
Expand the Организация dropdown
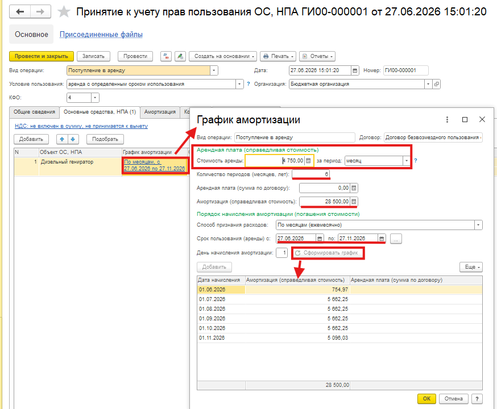pos(428,84)
